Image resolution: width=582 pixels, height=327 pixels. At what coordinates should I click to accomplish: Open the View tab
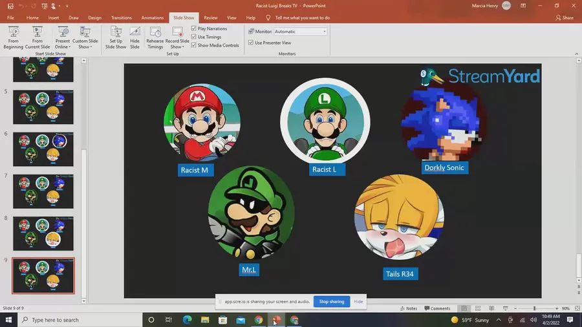[x=232, y=18]
